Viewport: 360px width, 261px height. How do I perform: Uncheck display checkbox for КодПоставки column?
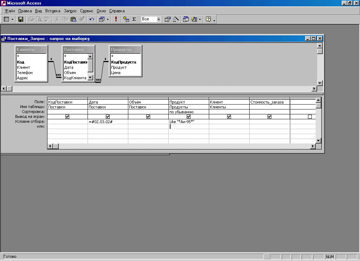pyautogui.click(x=67, y=116)
